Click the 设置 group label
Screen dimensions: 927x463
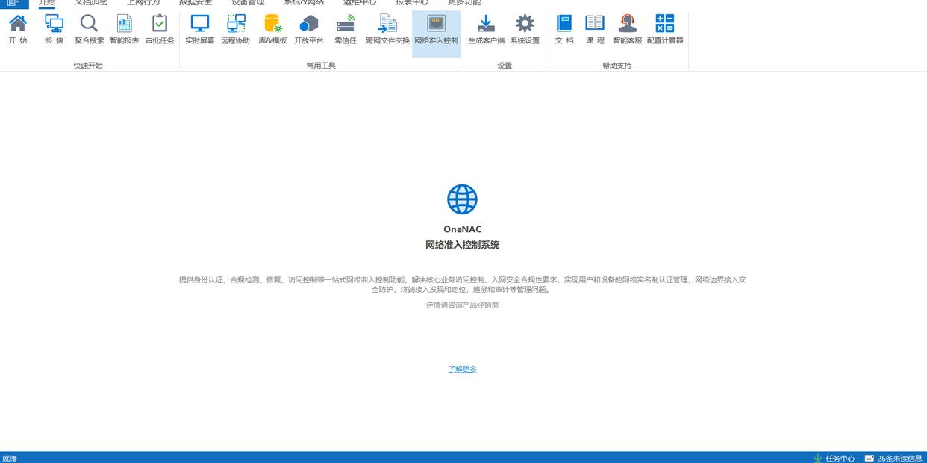(x=505, y=66)
